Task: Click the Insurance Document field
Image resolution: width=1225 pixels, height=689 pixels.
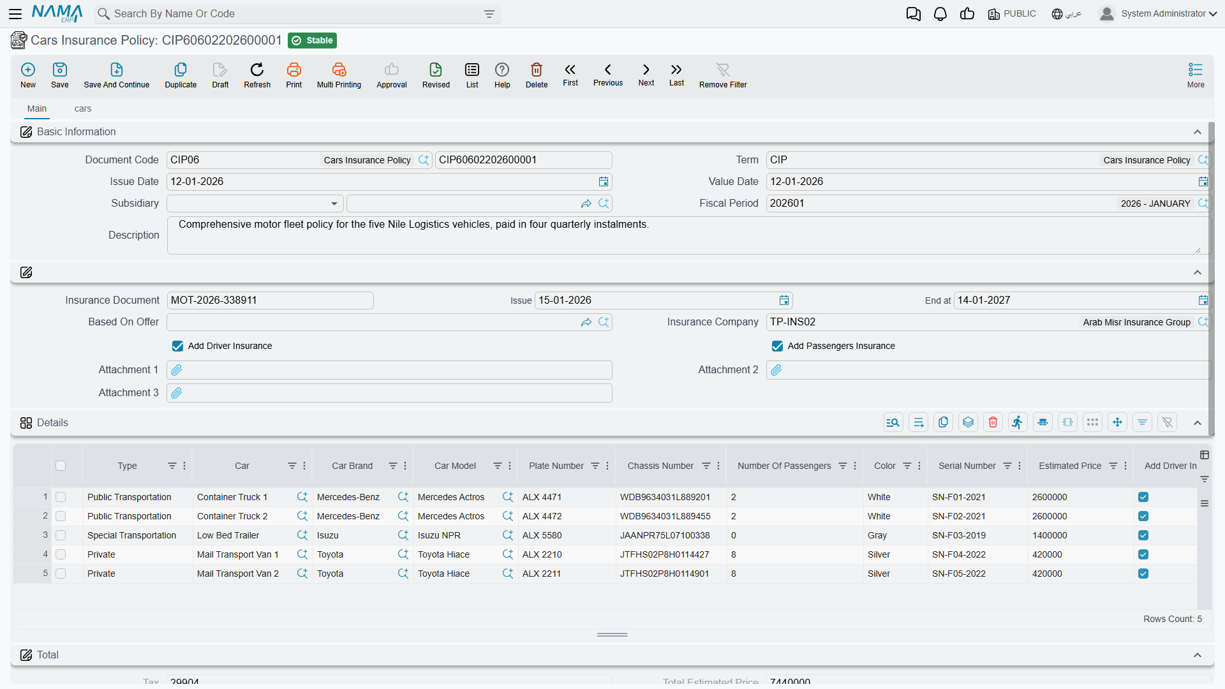Action: (x=271, y=300)
